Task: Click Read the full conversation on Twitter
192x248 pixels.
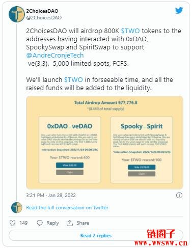Action: point(67,208)
